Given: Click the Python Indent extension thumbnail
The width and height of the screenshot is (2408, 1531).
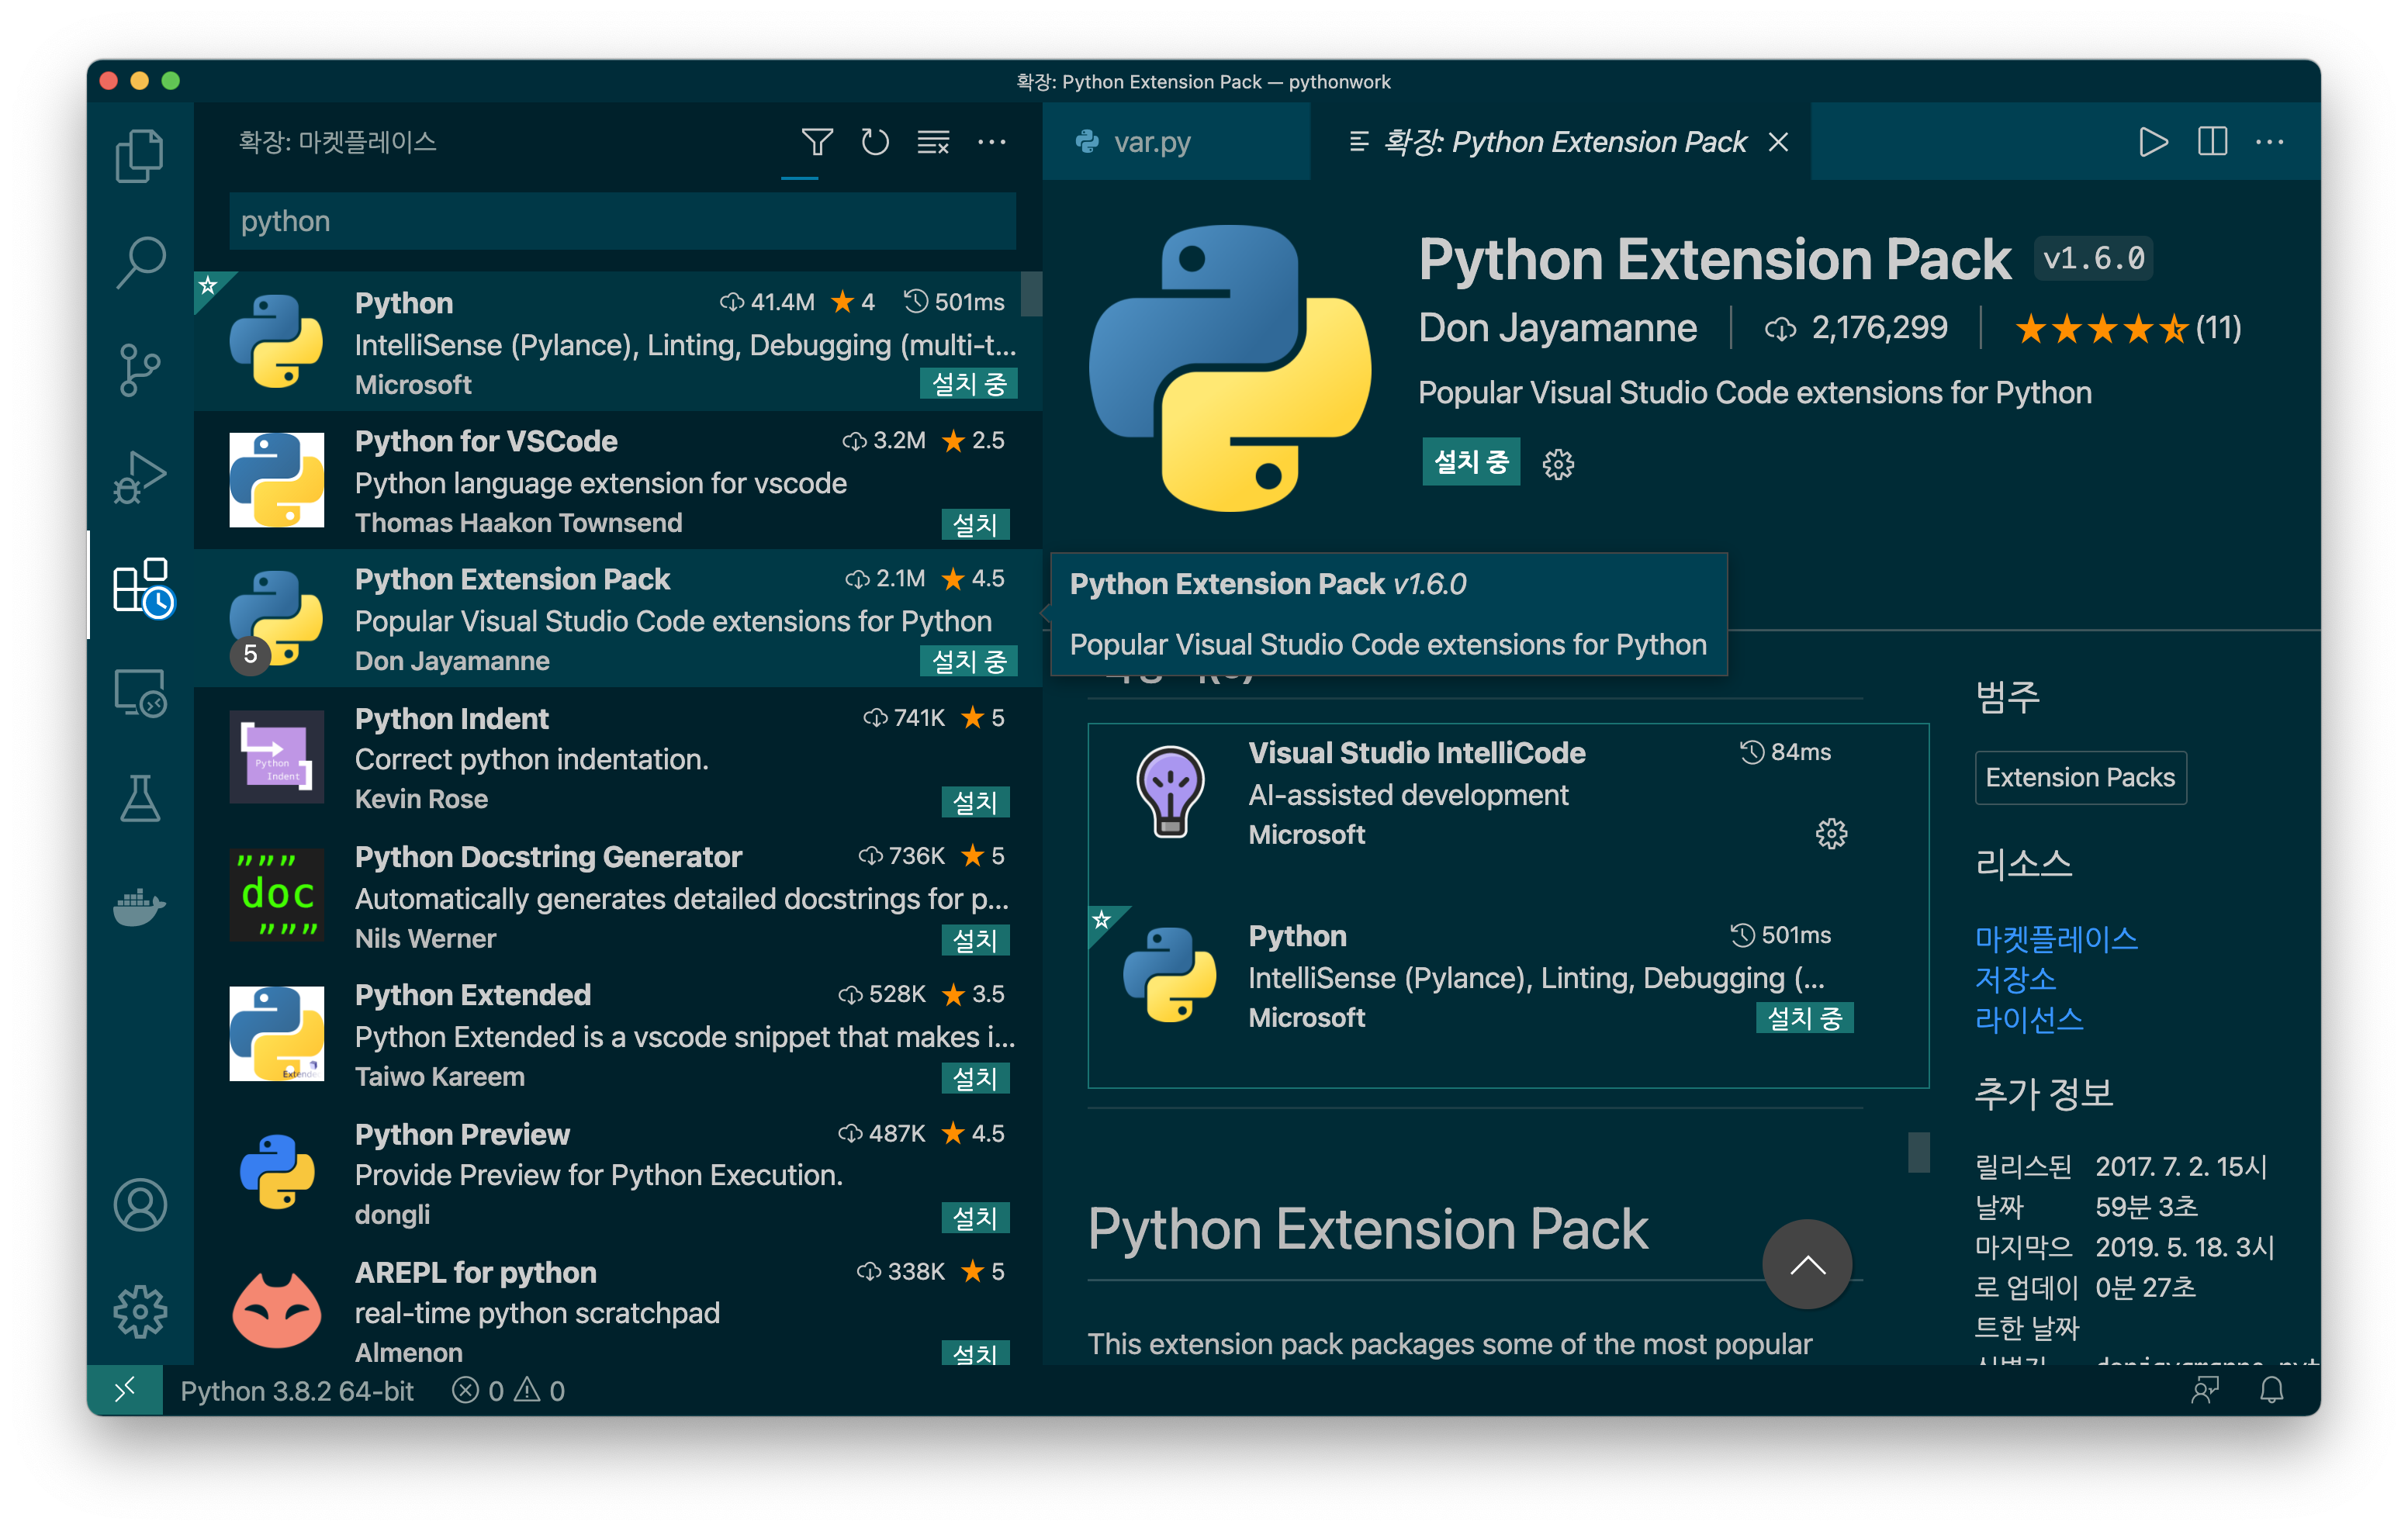Looking at the screenshot, I should click(x=277, y=757).
